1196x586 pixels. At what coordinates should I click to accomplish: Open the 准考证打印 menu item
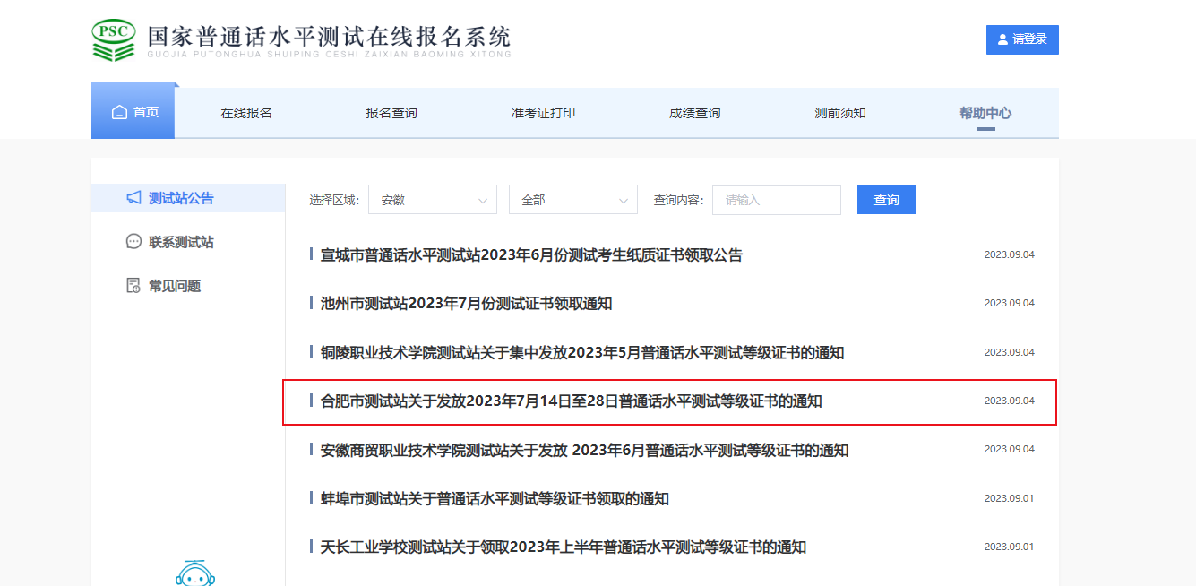click(x=543, y=113)
